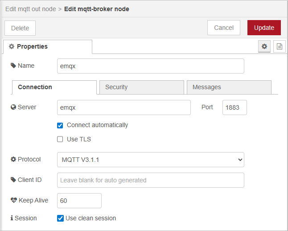The height and width of the screenshot is (231, 288).
Task: Click the Cancel button
Action: [x=224, y=28]
